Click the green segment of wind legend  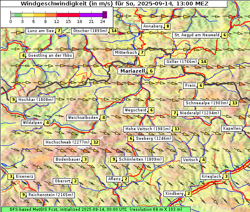pos(18,15)
